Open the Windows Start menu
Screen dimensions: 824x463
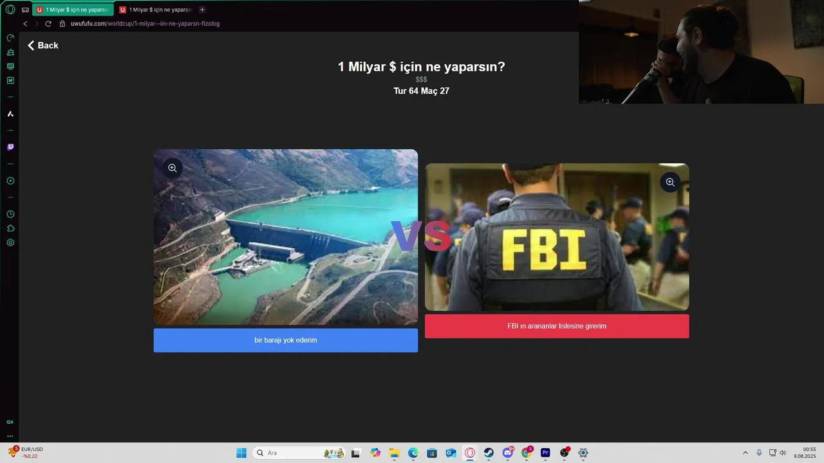[241, 453]
